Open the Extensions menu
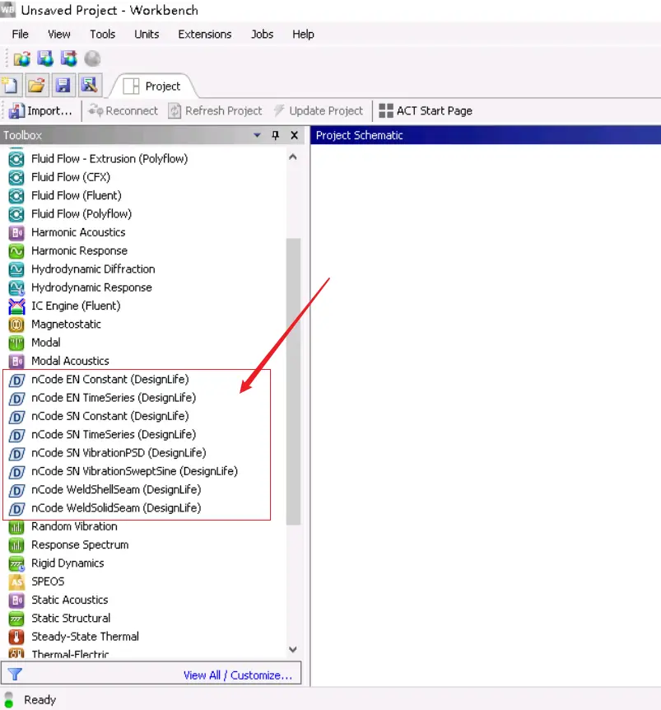Screen dimensions: 661x710 [x=204, y=35]
